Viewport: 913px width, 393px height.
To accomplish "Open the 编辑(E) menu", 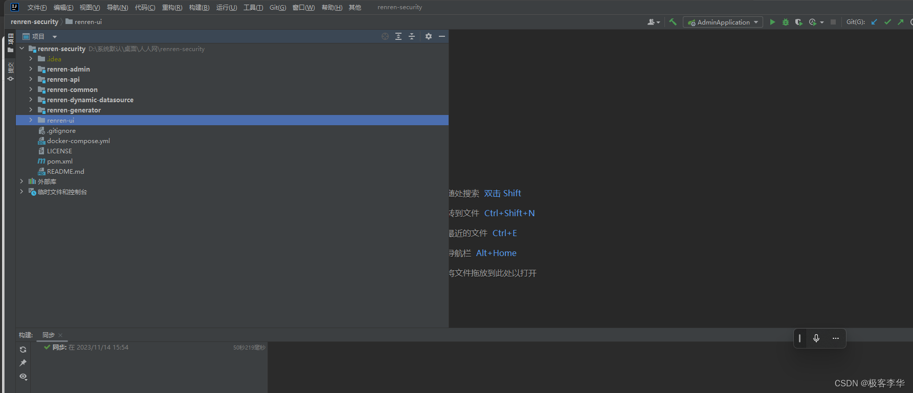I will click(x=63, y=7).
